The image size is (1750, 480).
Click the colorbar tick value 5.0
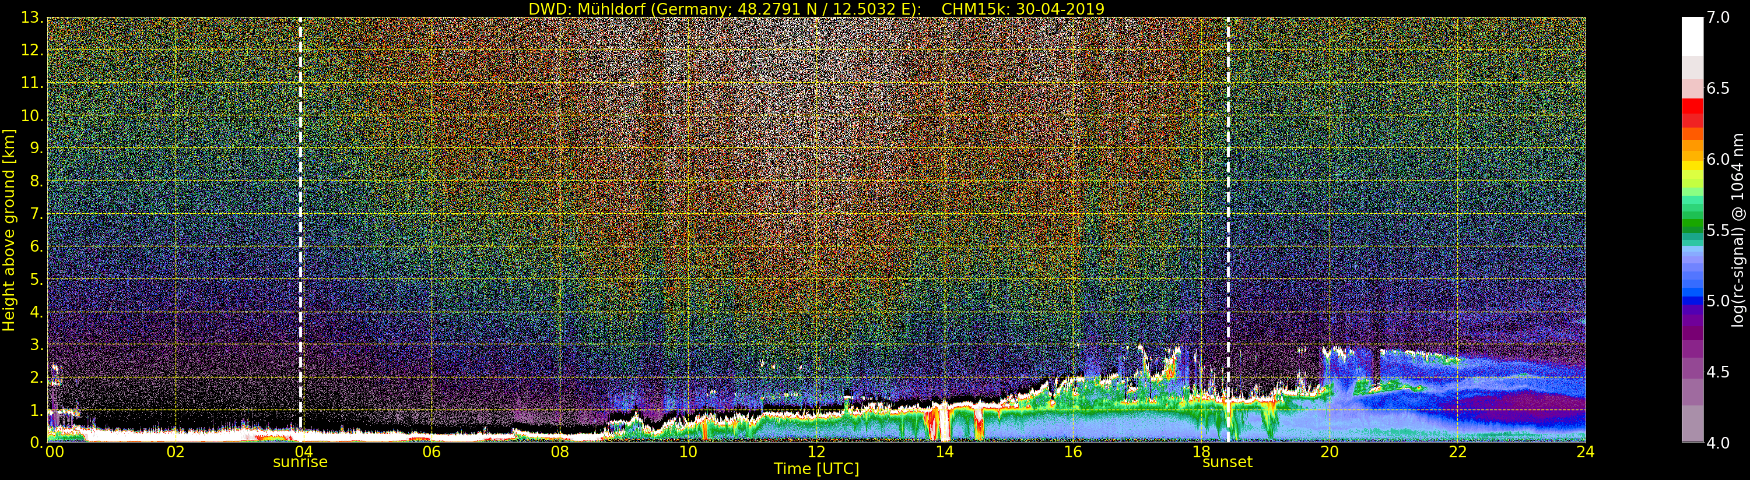pyautogui.click(x=1719, y=301)
